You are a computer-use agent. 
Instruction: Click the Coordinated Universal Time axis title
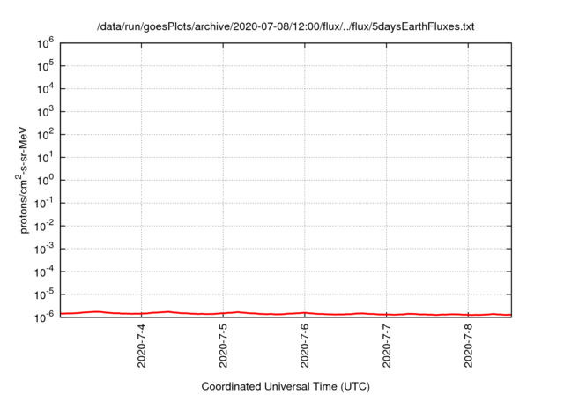pos(286,386)
